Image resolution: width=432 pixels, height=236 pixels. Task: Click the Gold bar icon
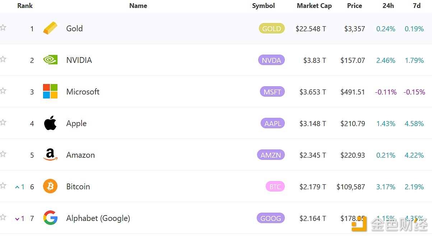pyautogui.click(x=50, y=28)
